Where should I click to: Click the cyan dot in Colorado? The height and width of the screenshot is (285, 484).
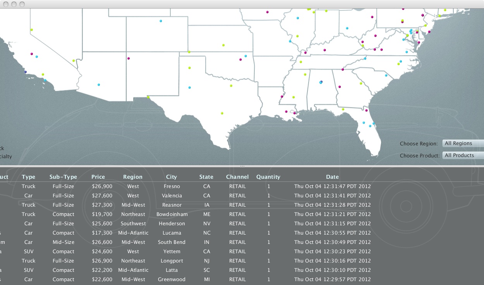(161, 21)
